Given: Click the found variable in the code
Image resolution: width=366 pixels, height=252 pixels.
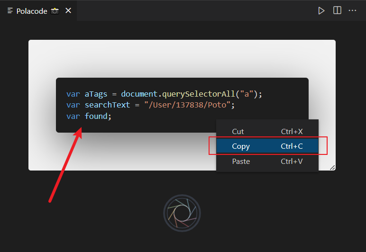Looking at the screenshot, I should pyautogui.click(x=96, y=116).
